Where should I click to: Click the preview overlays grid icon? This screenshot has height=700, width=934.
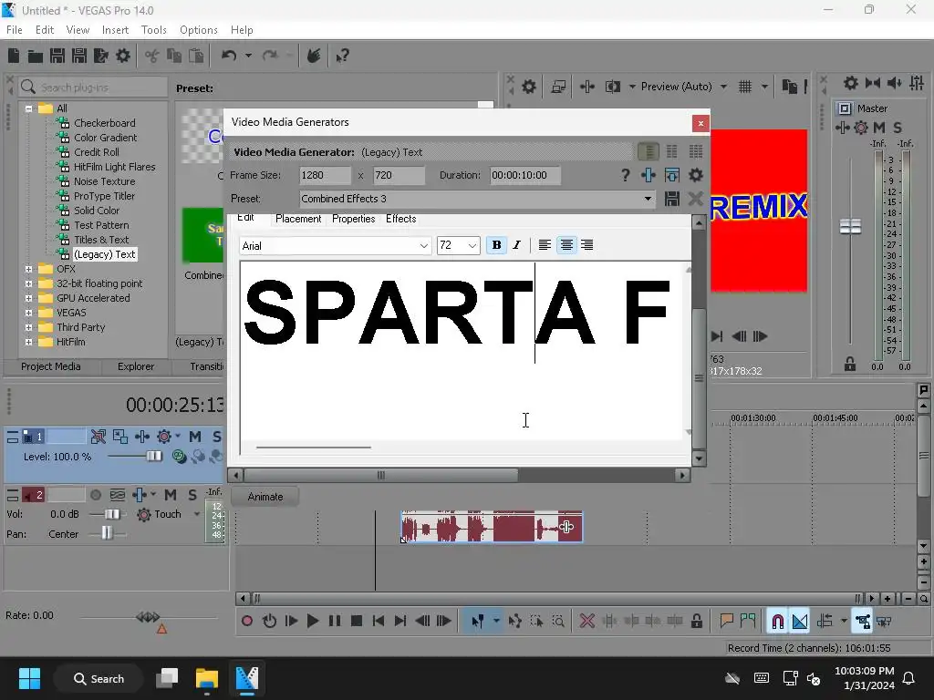(745, 87)
